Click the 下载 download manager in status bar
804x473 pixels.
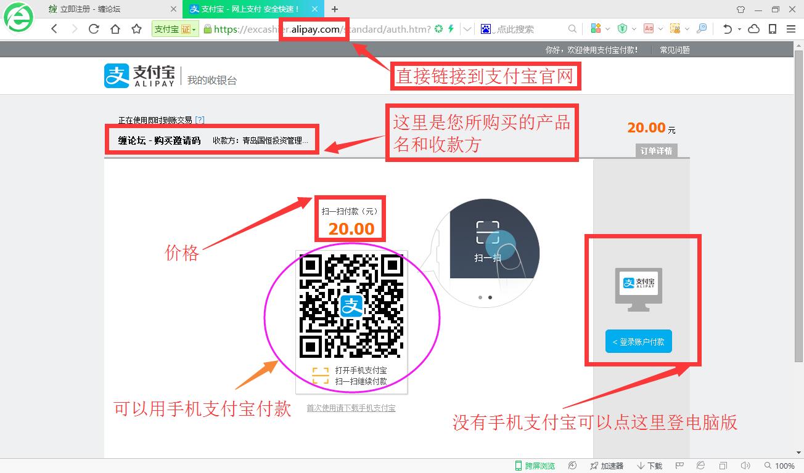click(x=650, y=466)
